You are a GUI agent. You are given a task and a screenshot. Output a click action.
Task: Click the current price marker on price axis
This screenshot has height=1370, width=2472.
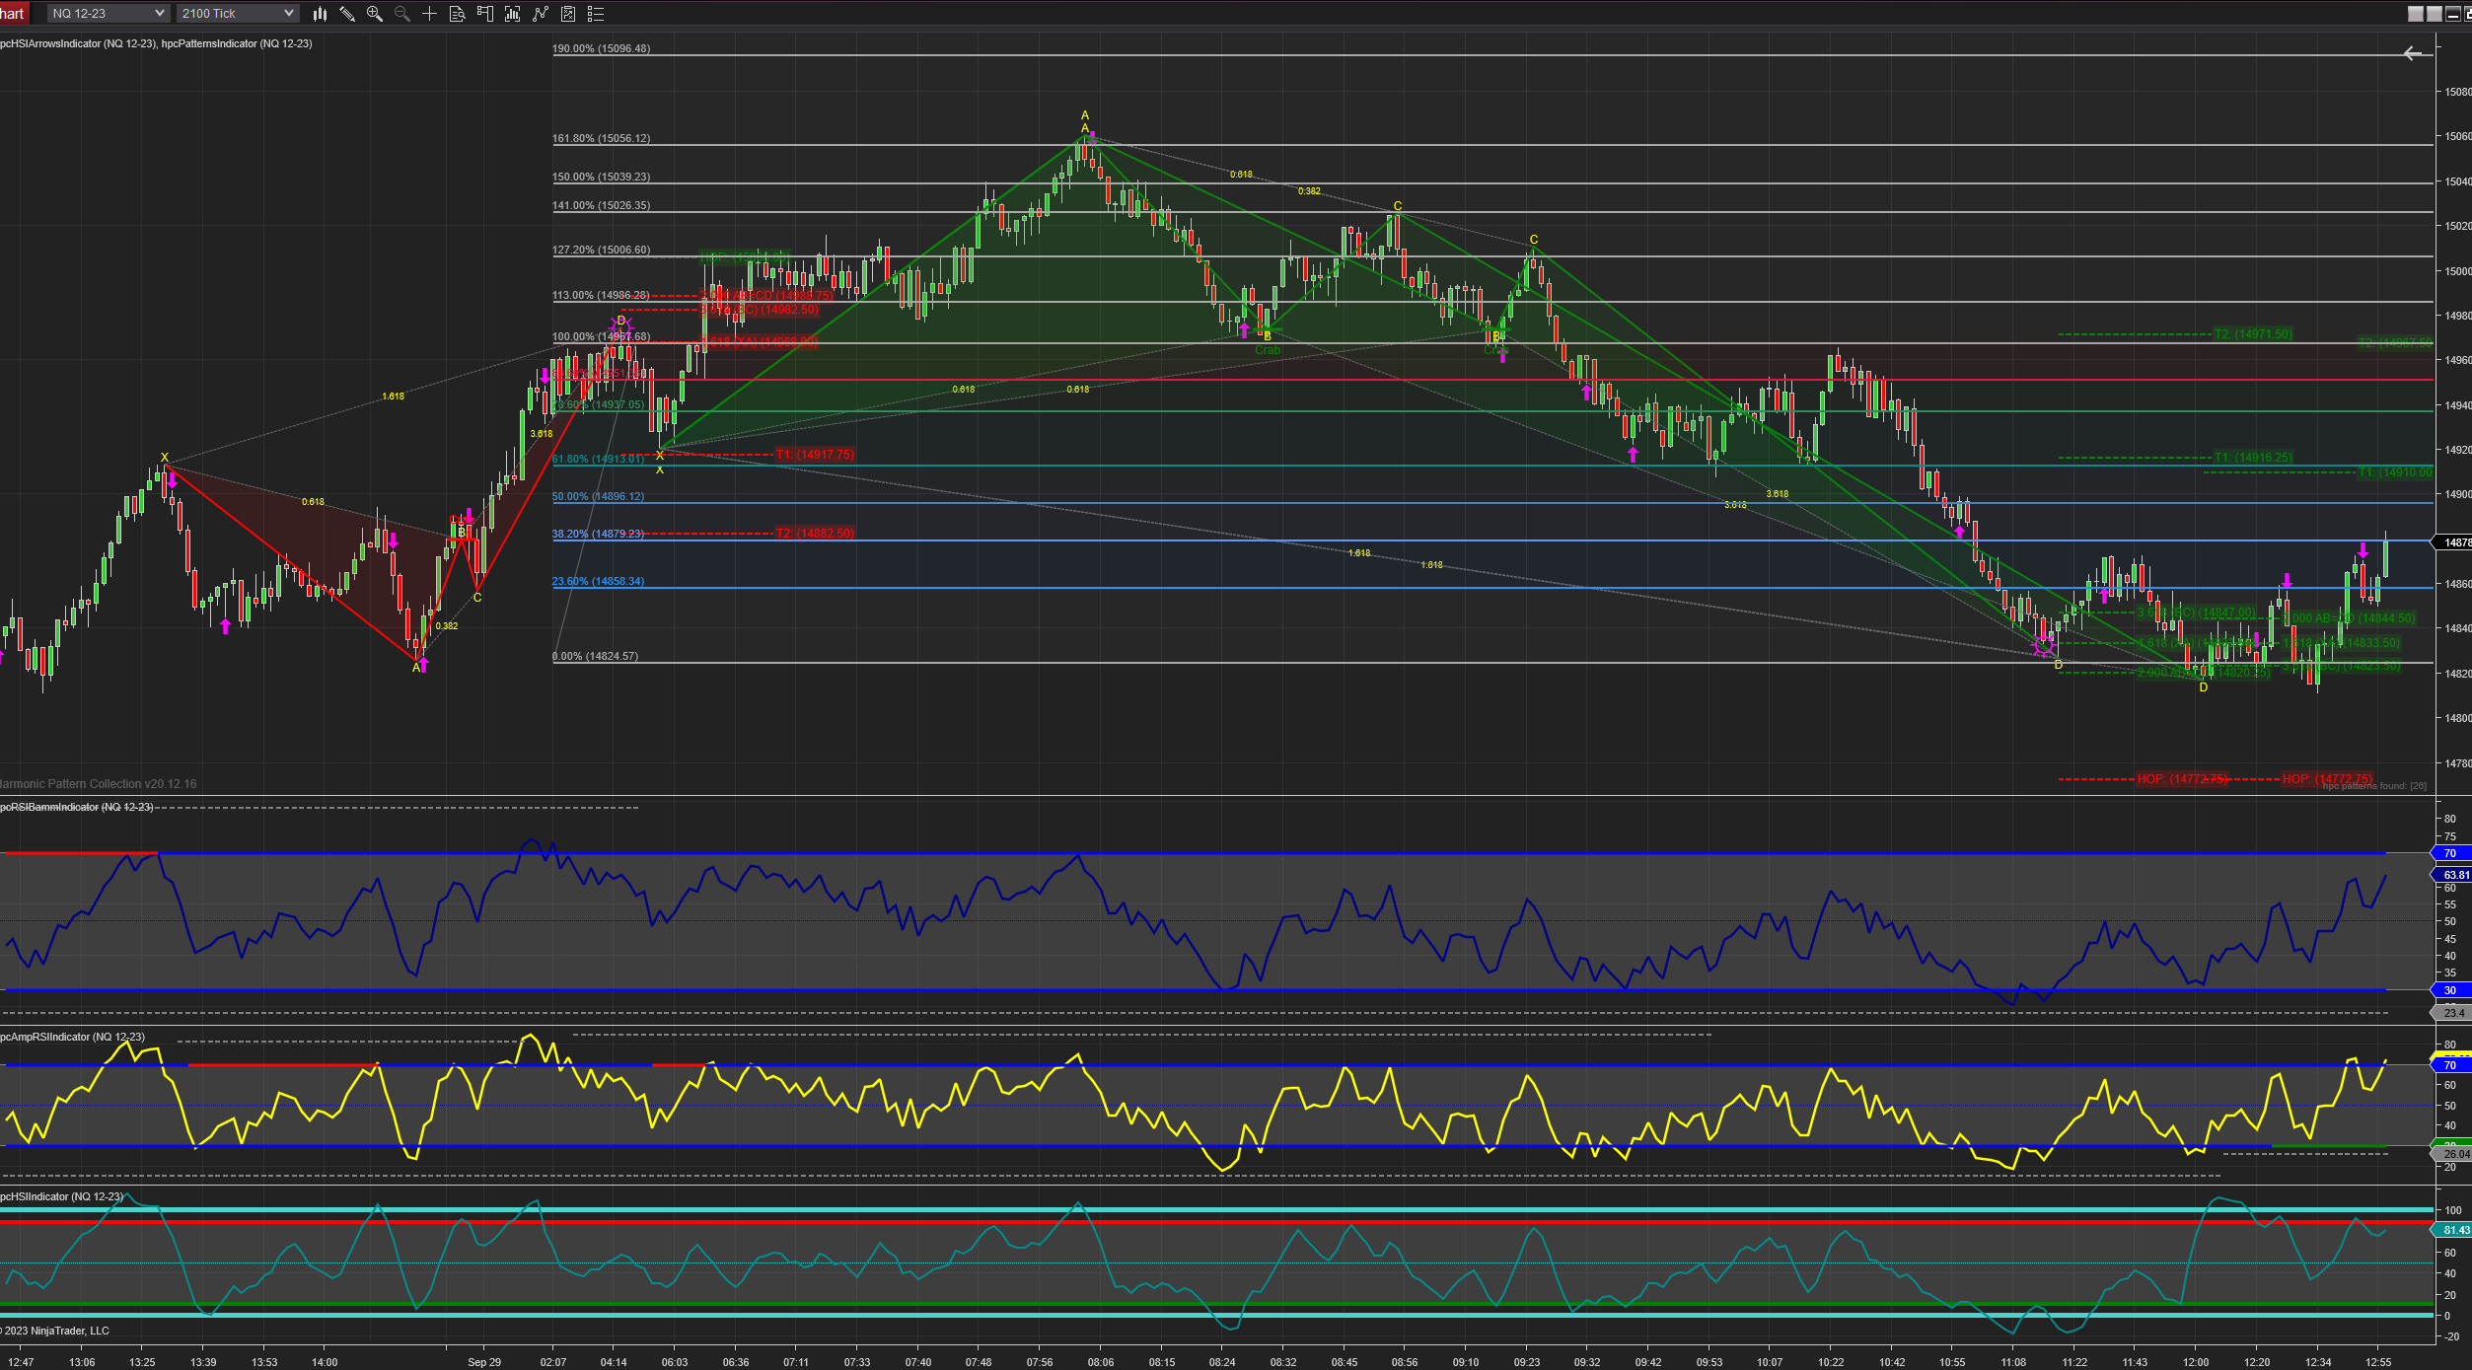click(2453, 542)
